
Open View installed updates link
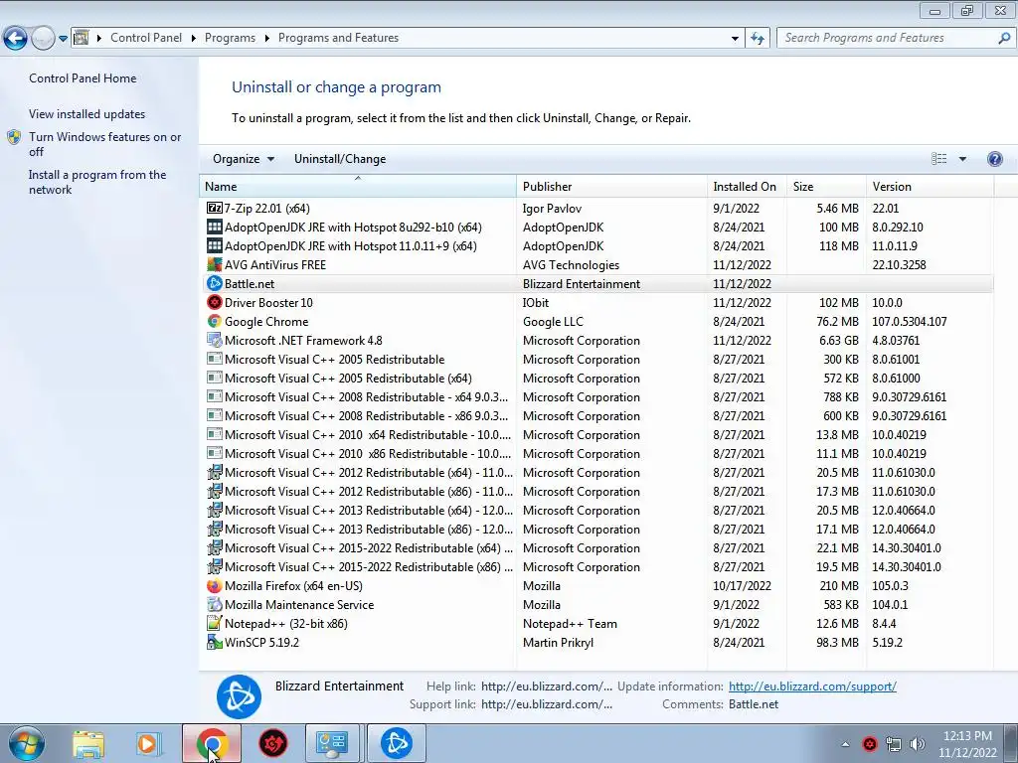(87, 114)
